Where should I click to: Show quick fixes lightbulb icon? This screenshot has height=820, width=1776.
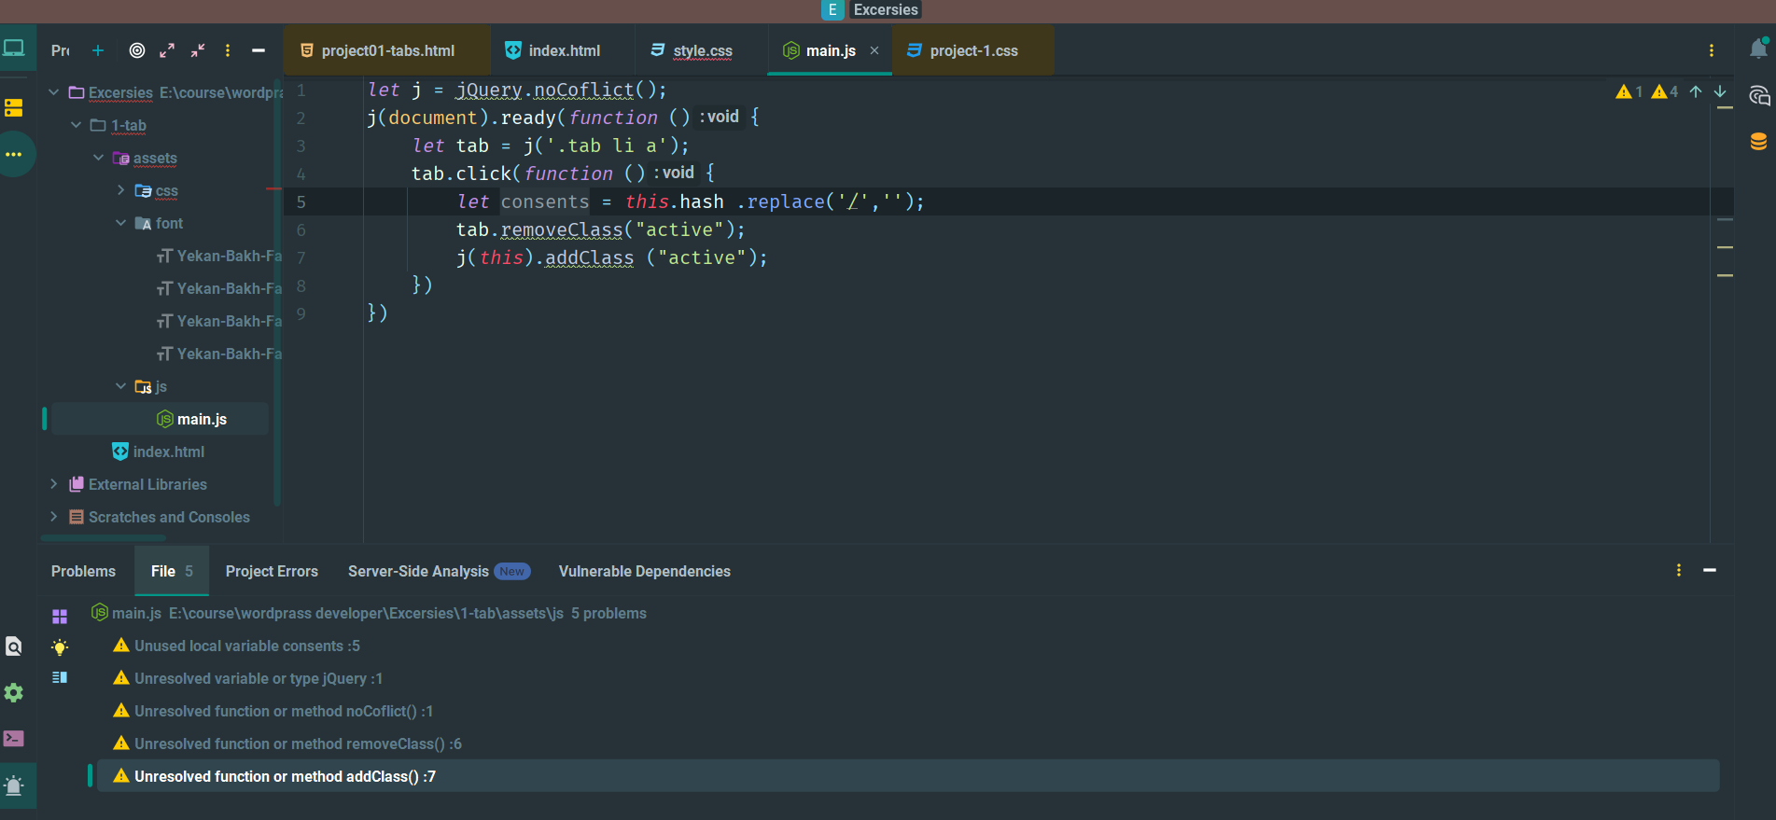tap(60, 647)
